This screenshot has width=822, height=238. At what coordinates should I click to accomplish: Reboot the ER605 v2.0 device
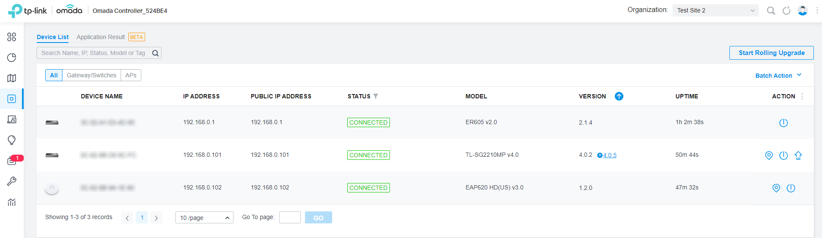coord(783,123)
